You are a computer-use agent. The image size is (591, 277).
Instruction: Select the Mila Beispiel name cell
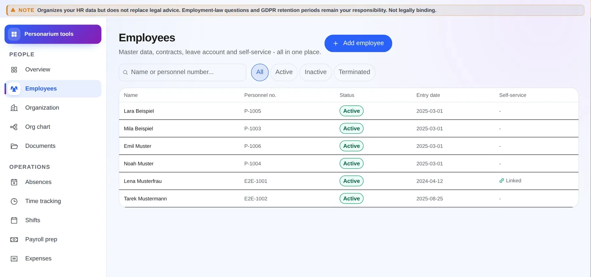(138, 129)
